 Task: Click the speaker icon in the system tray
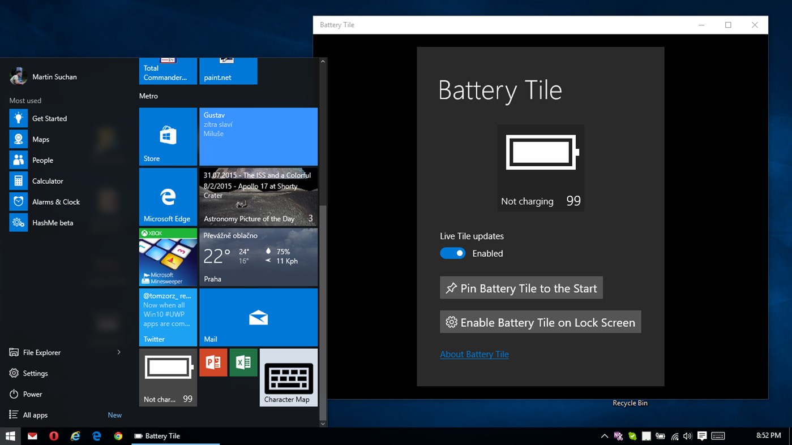tap(687, 436)
